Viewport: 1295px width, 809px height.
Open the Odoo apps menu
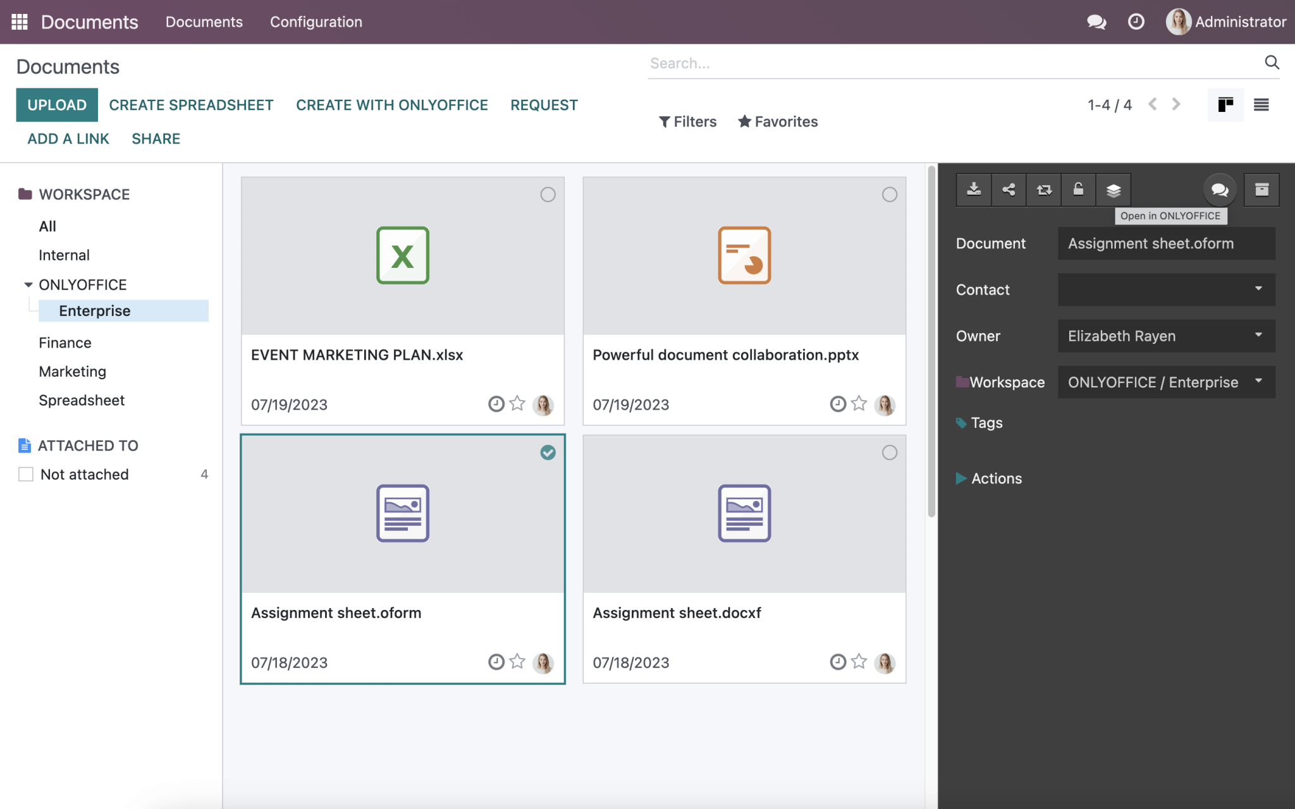point(20,21)
